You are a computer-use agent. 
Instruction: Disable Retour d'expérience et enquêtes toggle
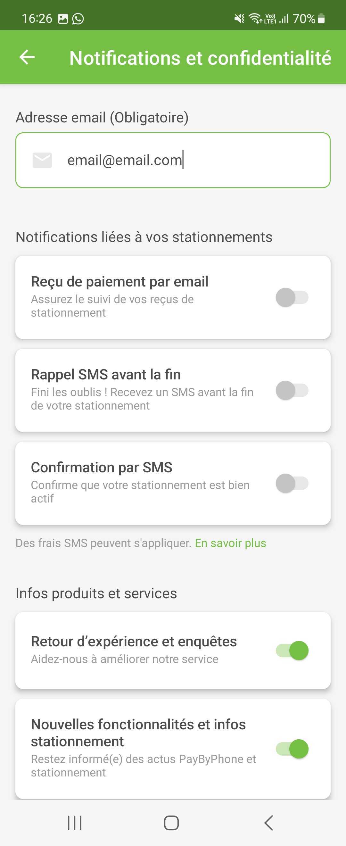click(x=292, y=651)
